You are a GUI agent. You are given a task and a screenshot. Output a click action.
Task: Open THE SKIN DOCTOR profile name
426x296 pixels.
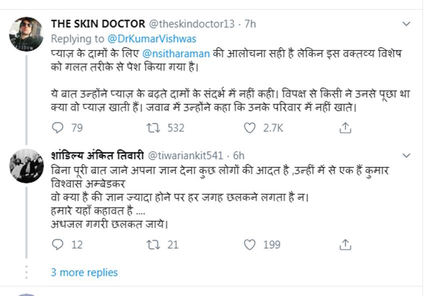tap(98, 24)
